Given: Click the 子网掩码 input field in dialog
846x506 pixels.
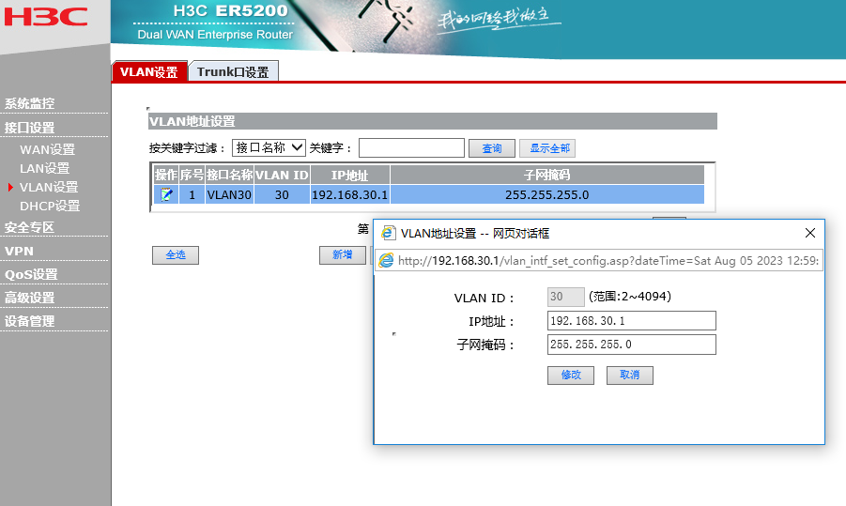Looking at the screenshot, I should click(x=632, y=345).
